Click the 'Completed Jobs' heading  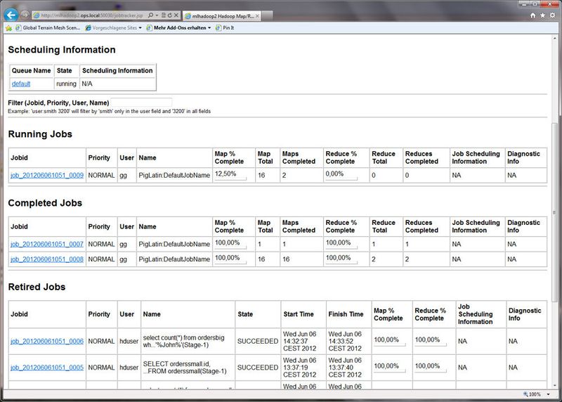[x=45, y=203]
